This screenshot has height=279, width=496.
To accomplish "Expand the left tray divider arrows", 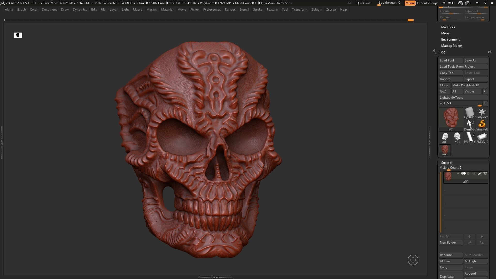I will tap(2, 142).
